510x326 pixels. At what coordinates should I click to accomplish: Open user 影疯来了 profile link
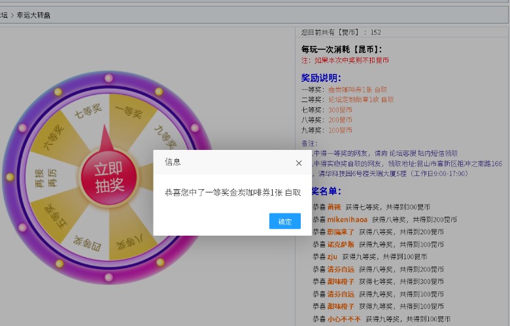pos(342,232)
